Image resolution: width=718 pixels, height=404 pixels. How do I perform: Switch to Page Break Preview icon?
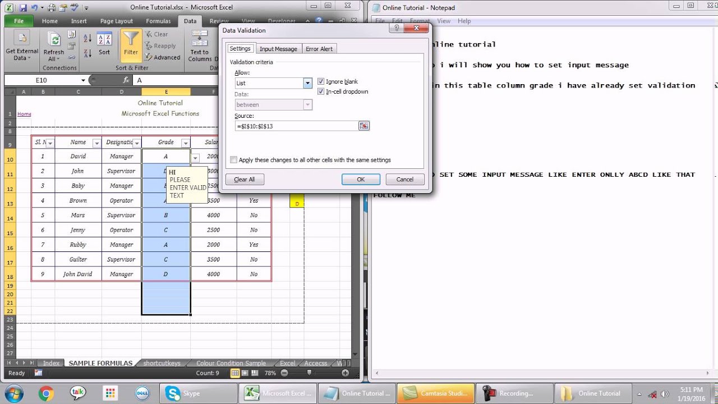click(255, 373)
